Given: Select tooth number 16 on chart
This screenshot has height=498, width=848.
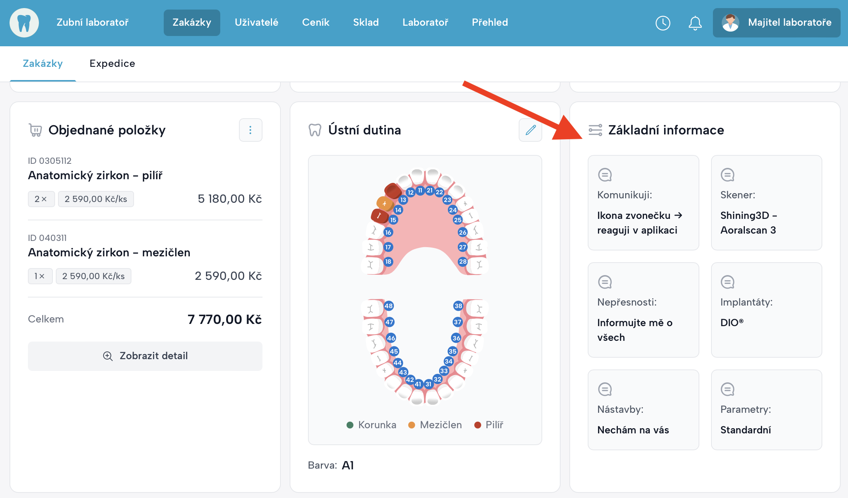Looking at the screenshot, I should [x=388, y=232].
